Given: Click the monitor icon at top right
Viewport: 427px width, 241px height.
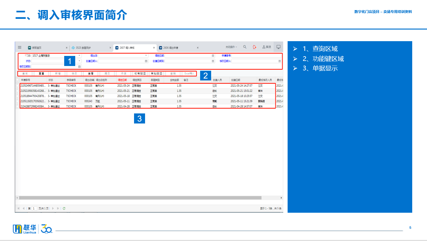Looking at the screenshot, I should (x=278, y=47).
